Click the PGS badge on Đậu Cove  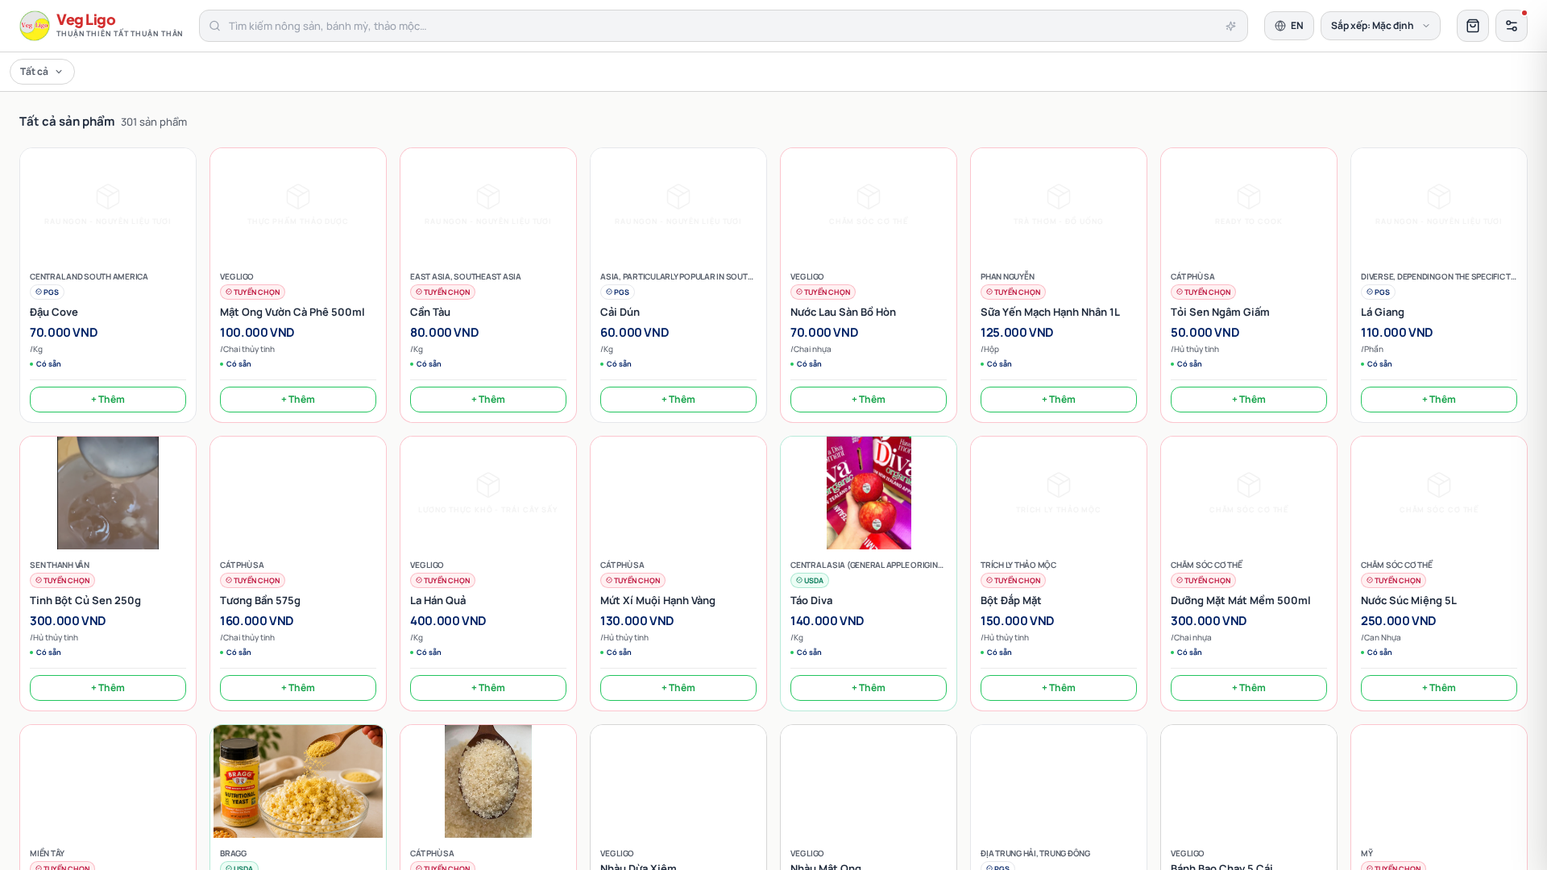[x=47, y=292]
